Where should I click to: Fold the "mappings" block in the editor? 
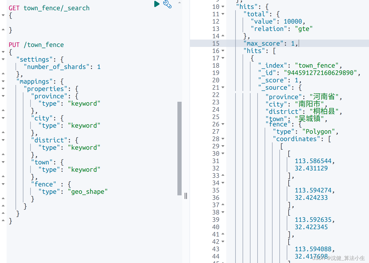[x=3, y=82]
